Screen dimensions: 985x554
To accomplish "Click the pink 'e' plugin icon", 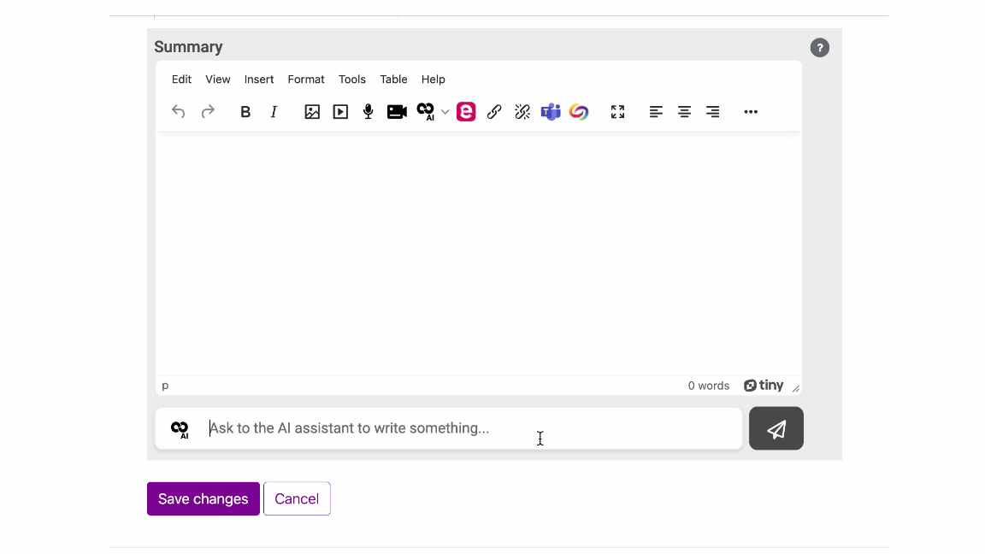I will [x=466, y=112].
